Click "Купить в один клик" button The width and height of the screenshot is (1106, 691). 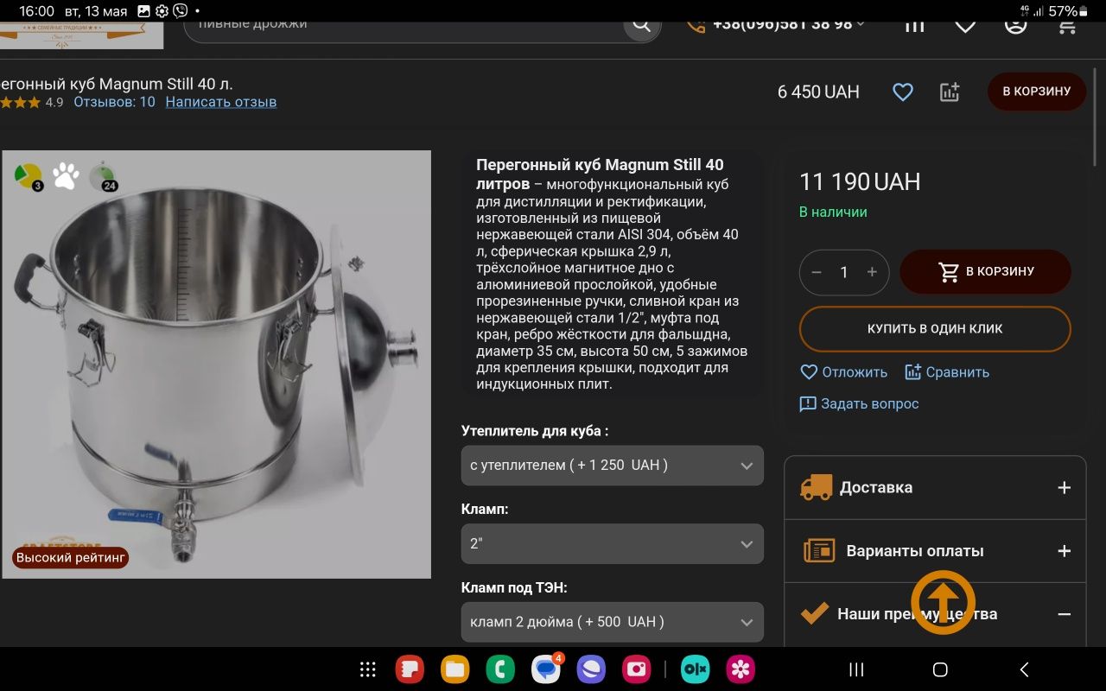[x=935, y=329]
